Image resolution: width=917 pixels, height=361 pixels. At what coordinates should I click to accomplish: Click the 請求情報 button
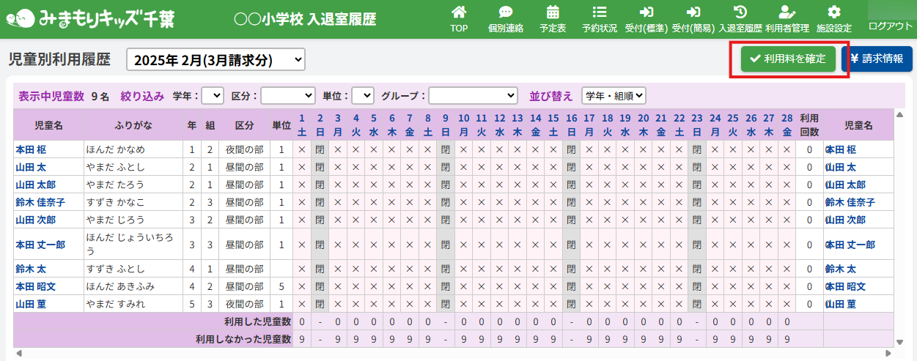click(x=876, y=59)
